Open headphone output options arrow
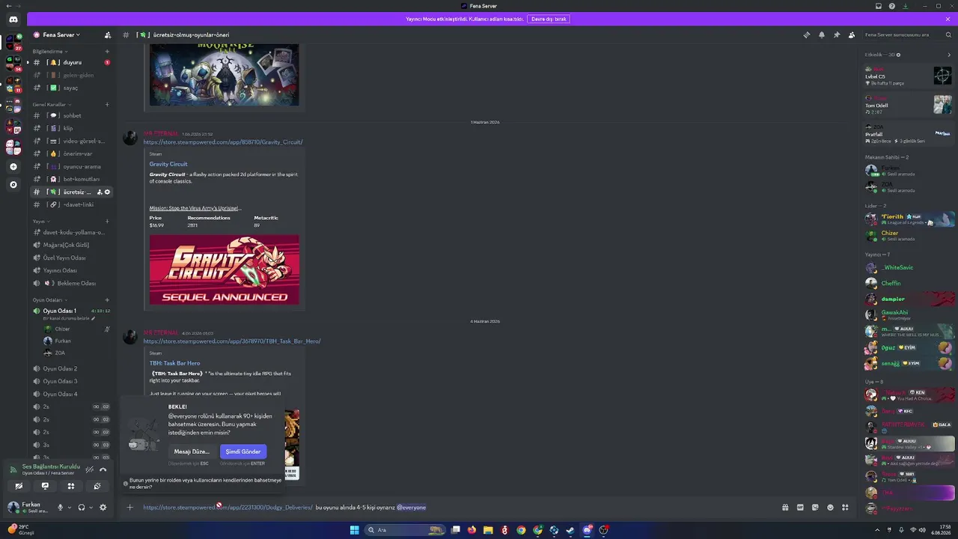 click(x=91, y=508)
